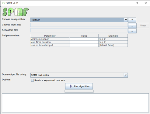
Task: Click the Choose input file text field
Action: pyautogui.click(x=79, y=25)
